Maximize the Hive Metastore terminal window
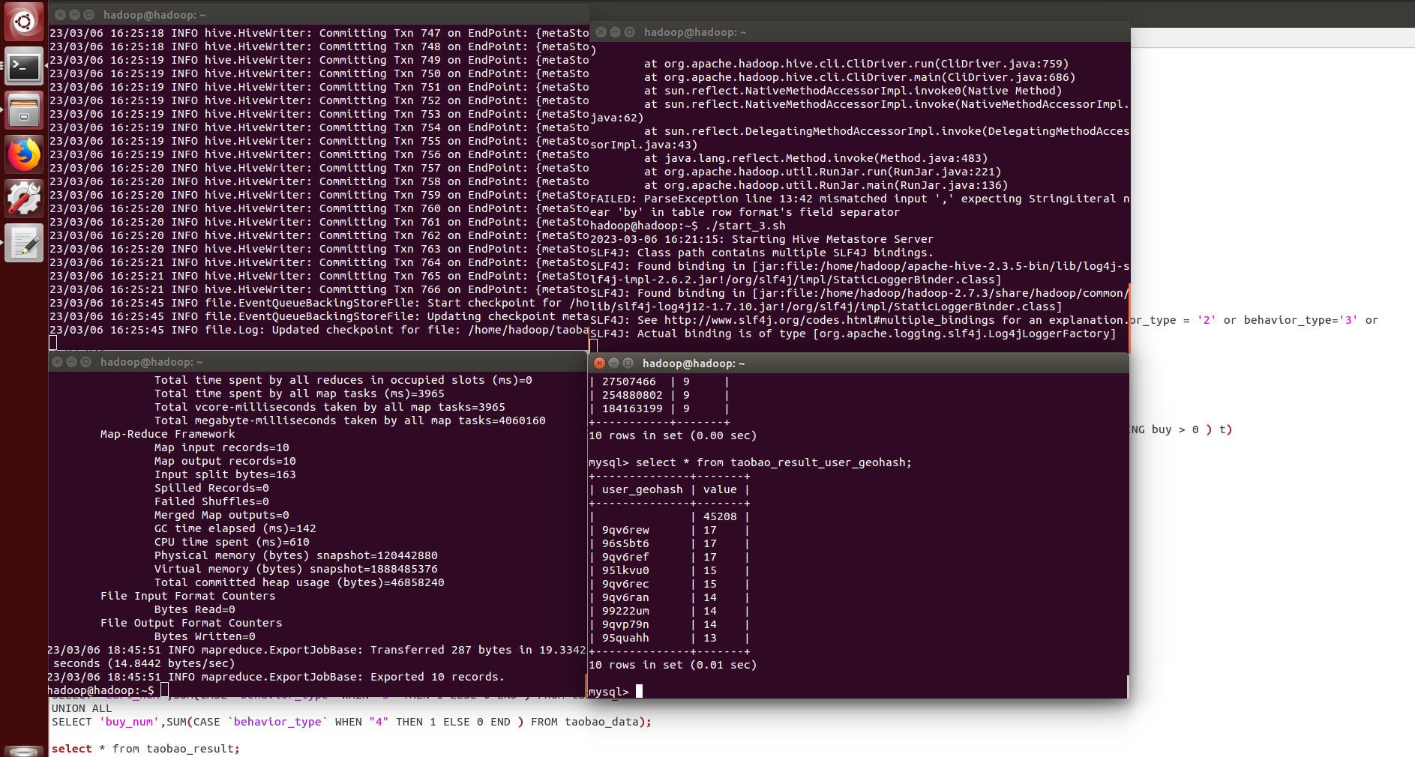1415x757 pixels. pos(629,32)
